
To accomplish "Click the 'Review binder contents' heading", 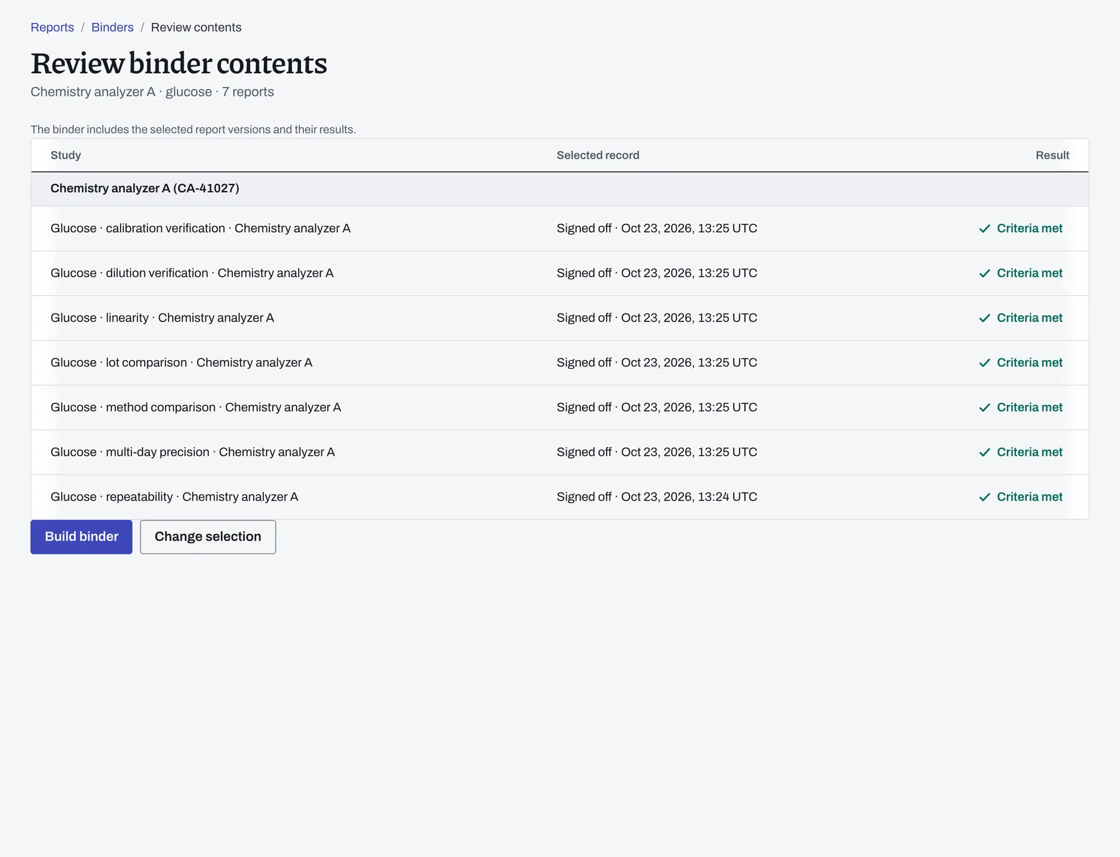I will coord(179,63).
